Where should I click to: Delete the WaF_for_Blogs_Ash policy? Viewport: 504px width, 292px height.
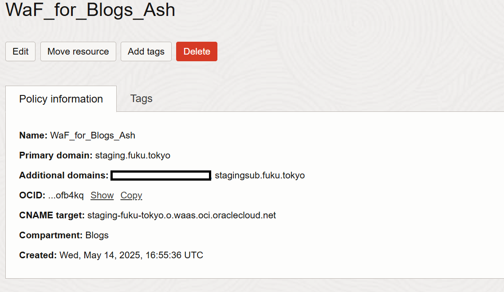197,51
